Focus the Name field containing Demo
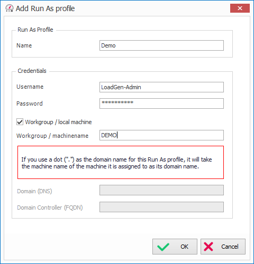 point(161,45)
